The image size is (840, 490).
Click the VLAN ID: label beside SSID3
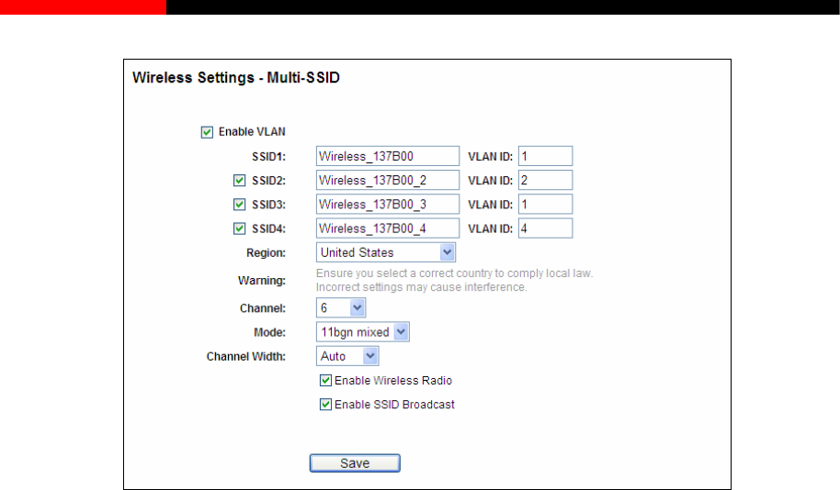pos(490,205)
